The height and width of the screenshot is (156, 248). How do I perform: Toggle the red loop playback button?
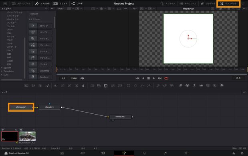tap(166, 78)
